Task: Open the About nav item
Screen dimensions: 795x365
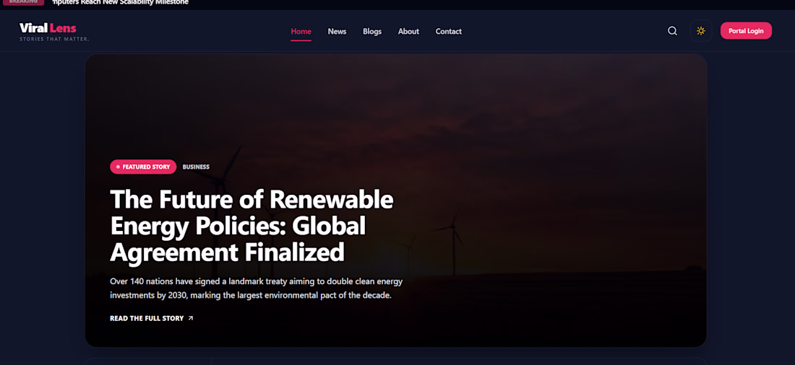Action: tap(408, 32)
